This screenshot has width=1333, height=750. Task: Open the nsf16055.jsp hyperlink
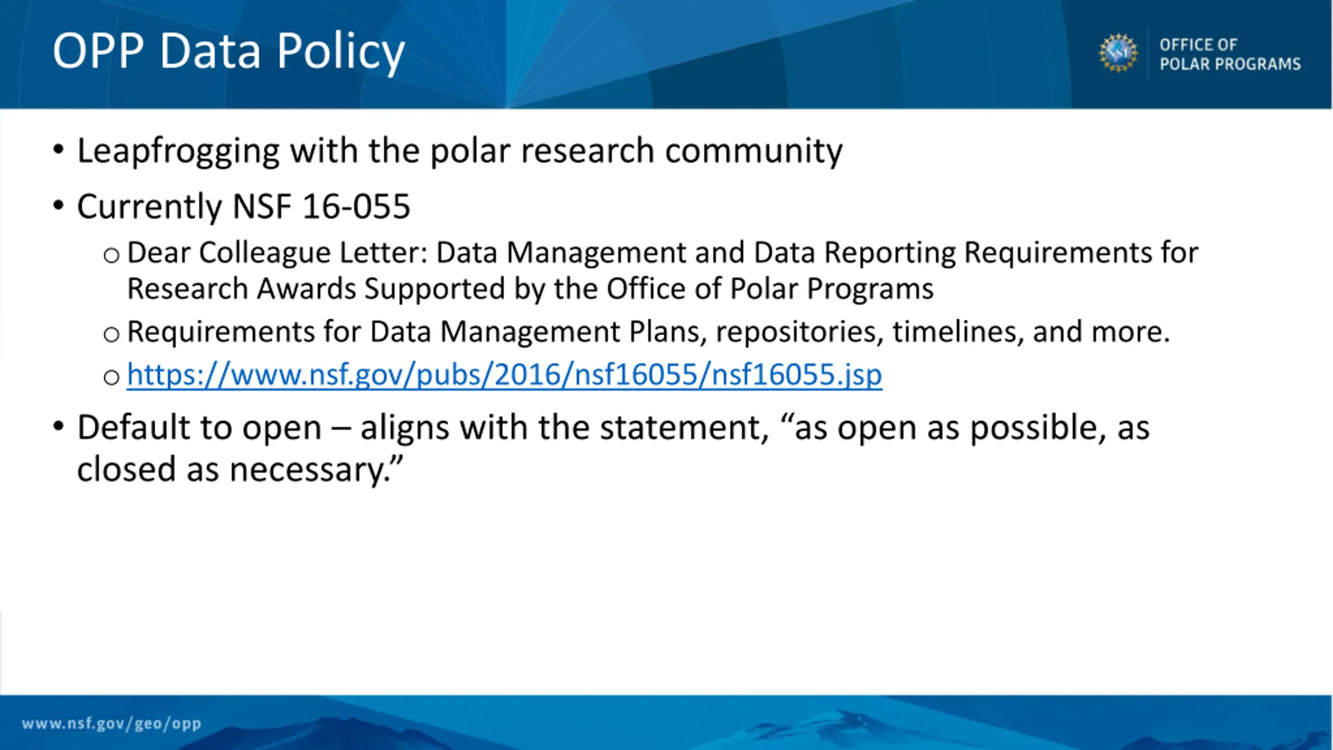pyautogui.click(x=505, y=374)
